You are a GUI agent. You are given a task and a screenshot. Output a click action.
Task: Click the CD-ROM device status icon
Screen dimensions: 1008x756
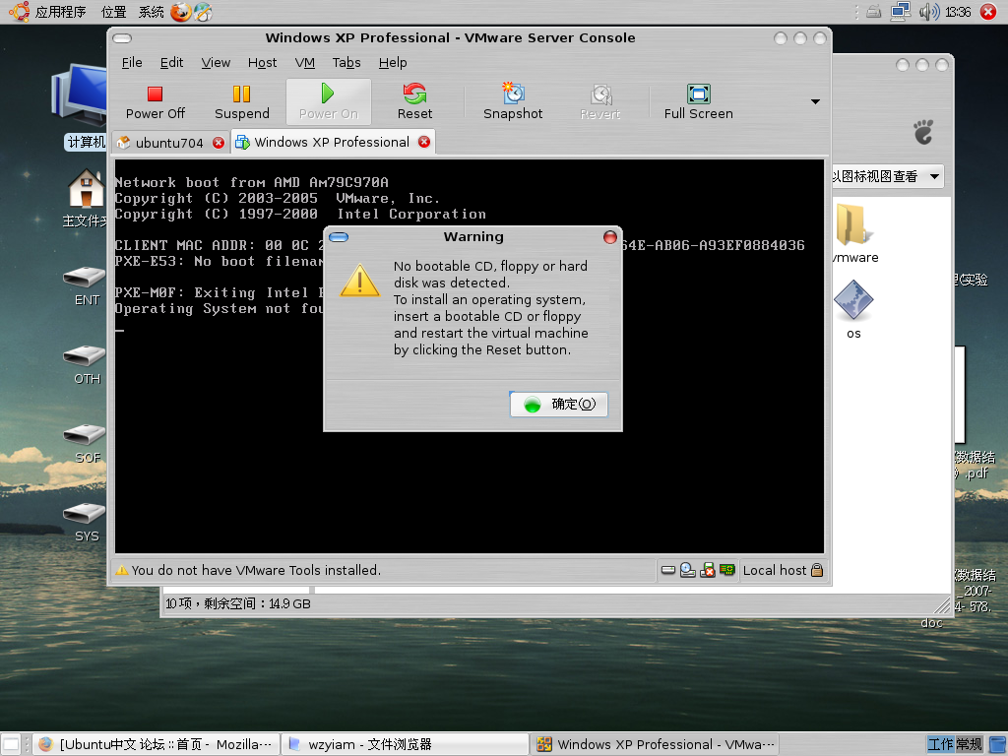click(688, 570)
